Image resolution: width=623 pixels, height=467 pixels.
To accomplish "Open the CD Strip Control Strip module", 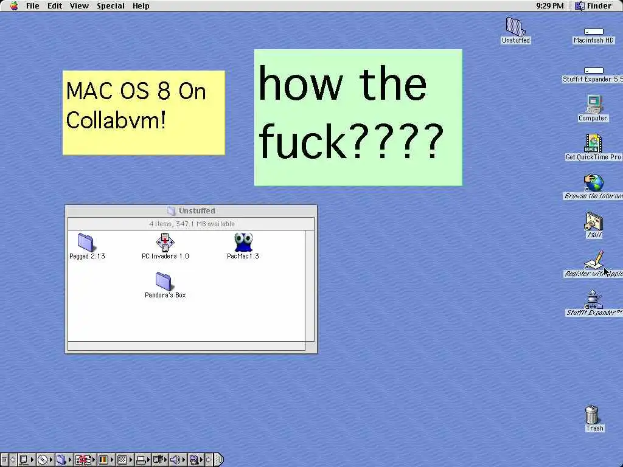I will [x=45, y=460].
